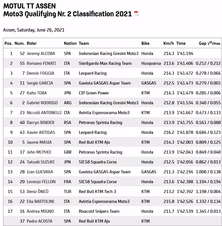
Task: Click the Team column header
Action: click(84, 43)
